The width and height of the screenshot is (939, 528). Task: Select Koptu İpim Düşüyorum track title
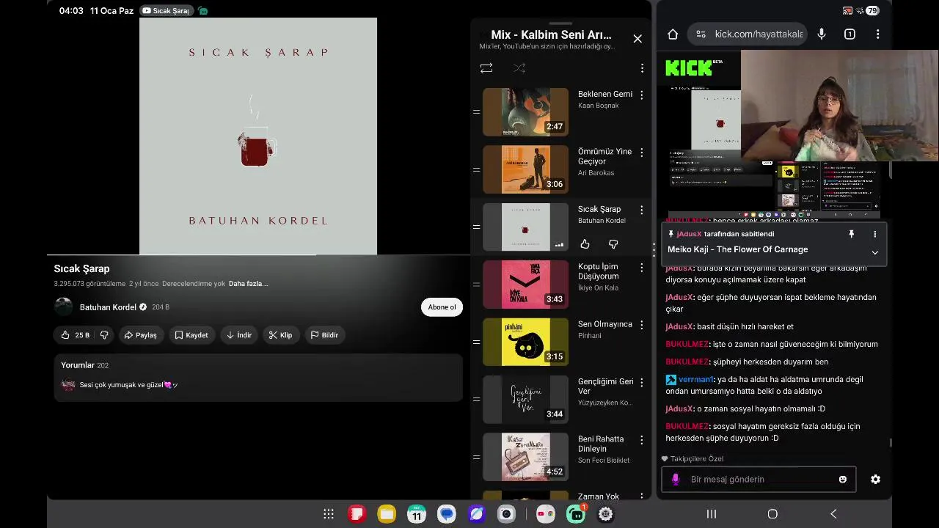[598, 271]
